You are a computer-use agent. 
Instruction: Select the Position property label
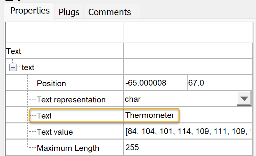(51, 83)
